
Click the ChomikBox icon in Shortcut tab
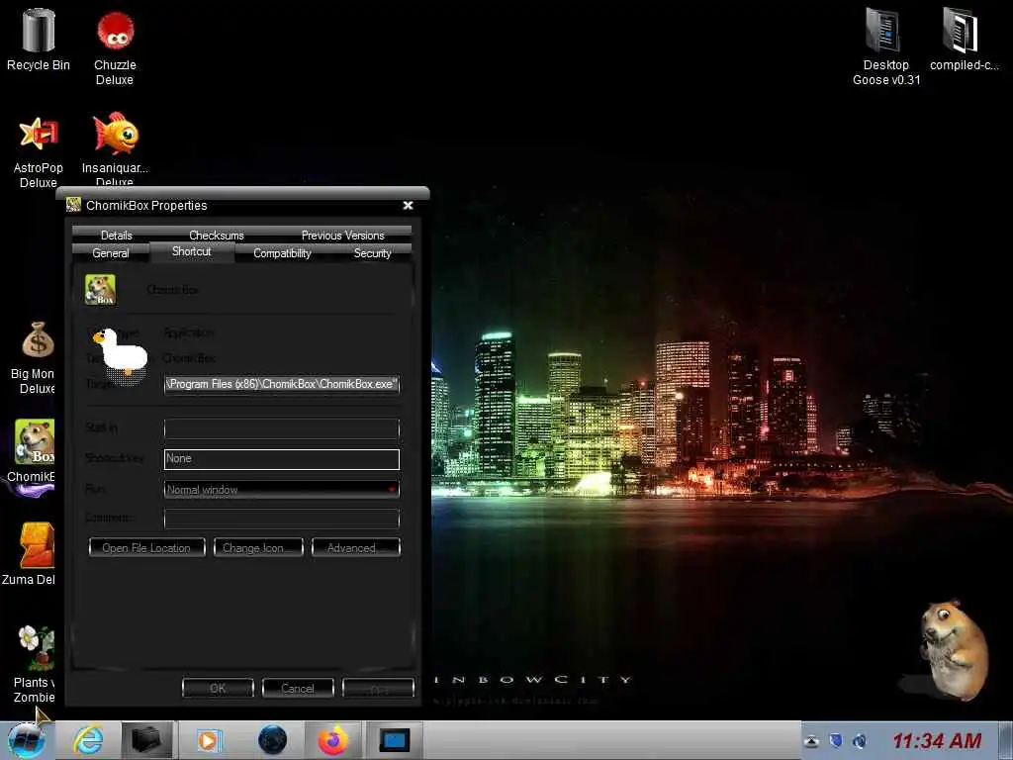point(100,290)
